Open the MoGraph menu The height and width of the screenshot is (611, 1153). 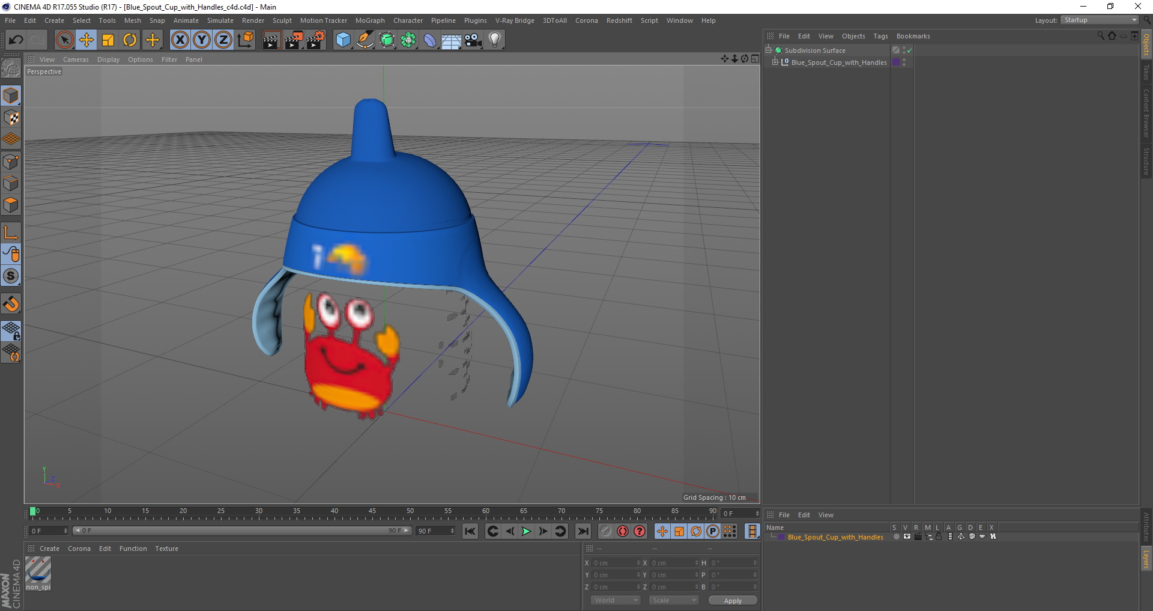click(370, 20)
